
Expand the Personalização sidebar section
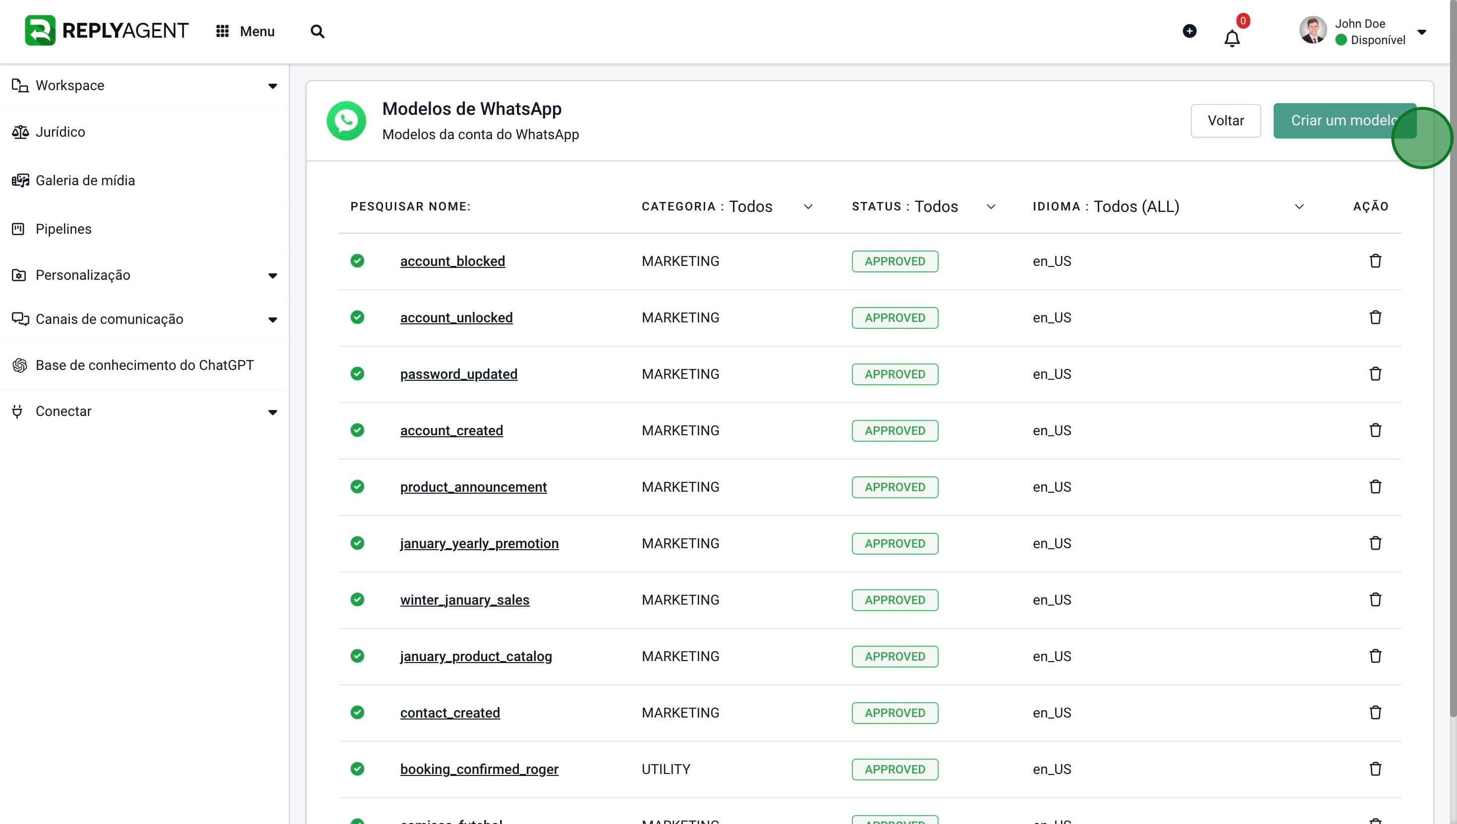pyautogui.click(x=273, y=276)
